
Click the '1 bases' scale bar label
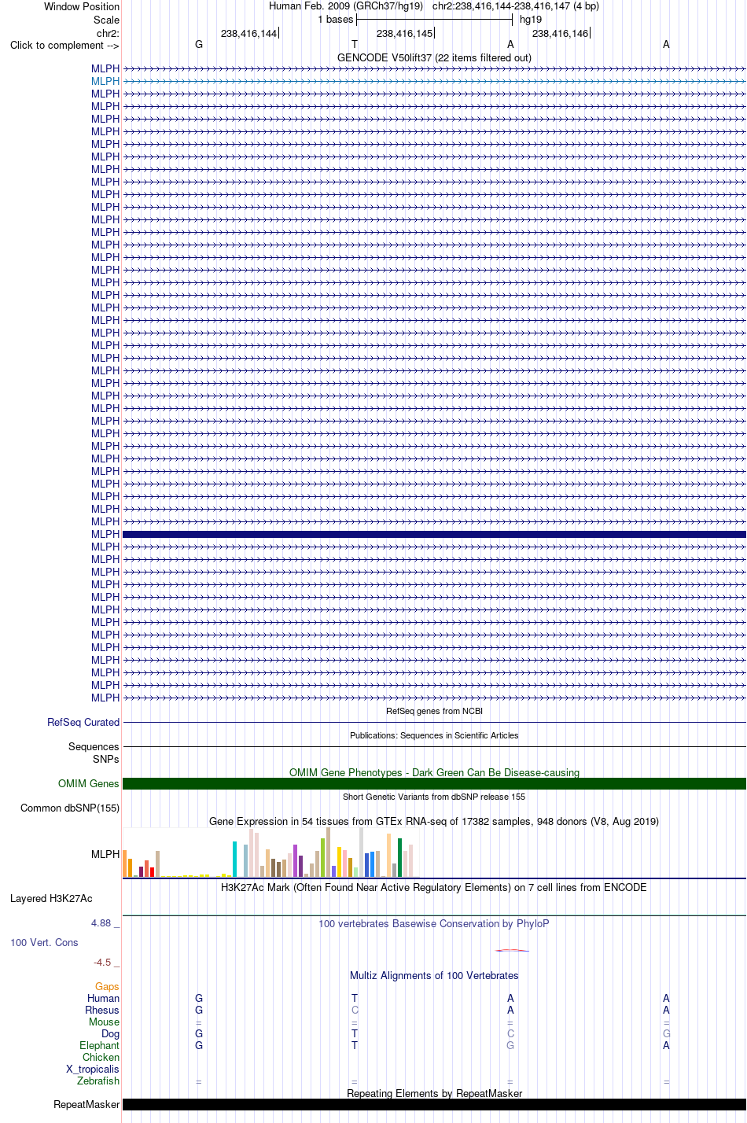(336, 20)
